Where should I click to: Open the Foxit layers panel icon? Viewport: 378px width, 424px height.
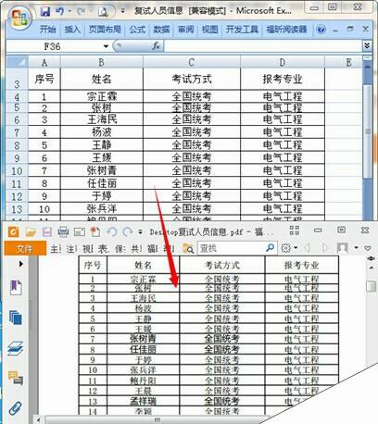coord(16,348)
